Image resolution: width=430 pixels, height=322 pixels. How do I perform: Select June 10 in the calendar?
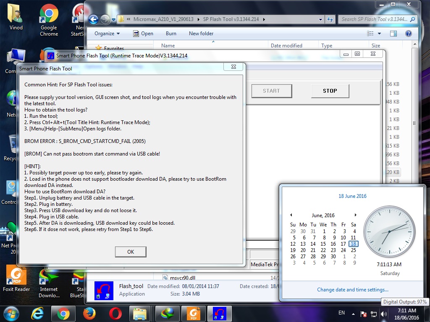click(x=343, y=237)
